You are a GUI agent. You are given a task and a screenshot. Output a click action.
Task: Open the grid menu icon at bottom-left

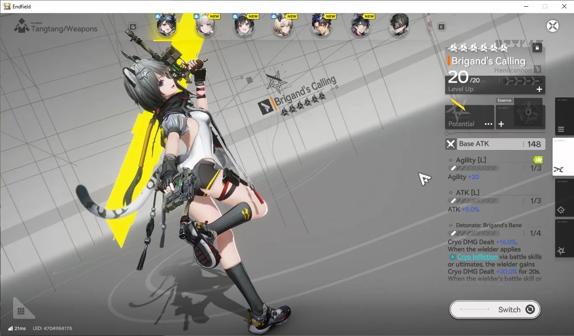click(21, 311)
